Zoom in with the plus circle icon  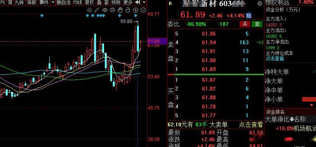[x=136, y=10]
